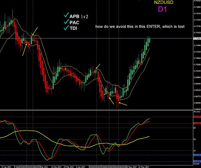
Task: Click the 'APB 1+2' checklist text
Action: point(79,16)
